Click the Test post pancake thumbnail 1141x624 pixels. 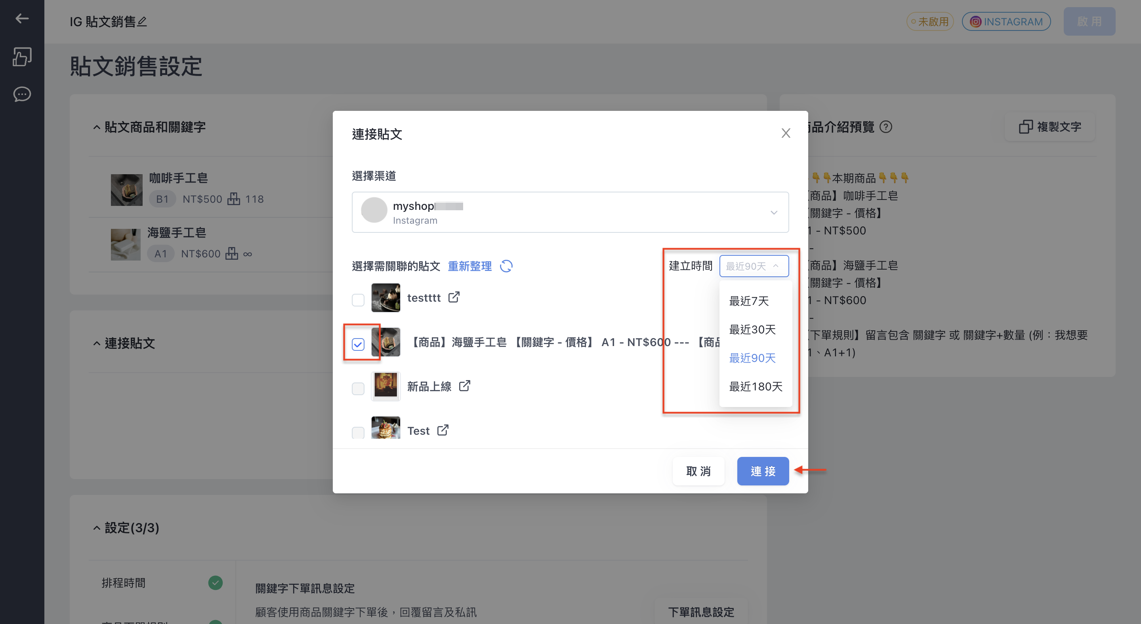[386, 428]
